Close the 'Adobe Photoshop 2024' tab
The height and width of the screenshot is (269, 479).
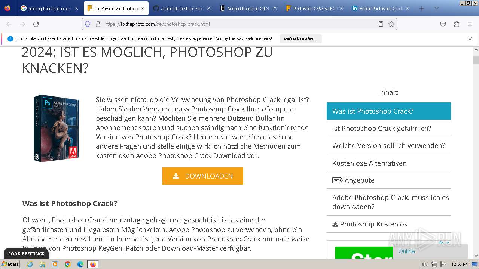tap(275, 8)
